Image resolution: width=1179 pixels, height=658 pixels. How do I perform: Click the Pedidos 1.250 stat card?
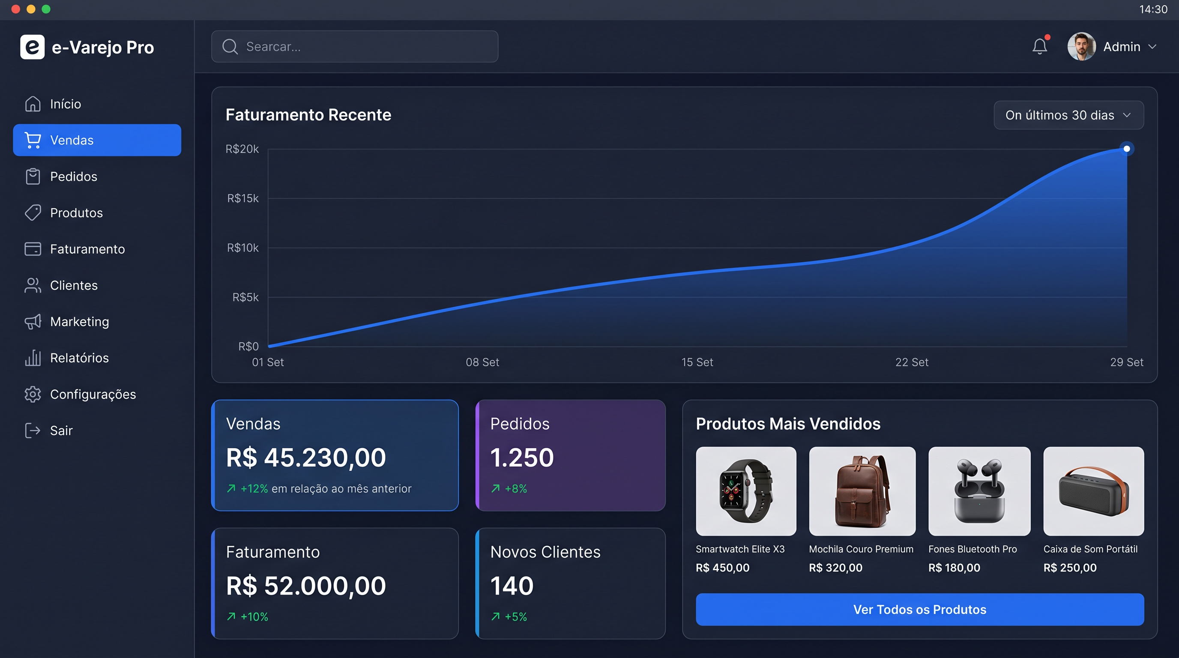(x=570, y=455)
